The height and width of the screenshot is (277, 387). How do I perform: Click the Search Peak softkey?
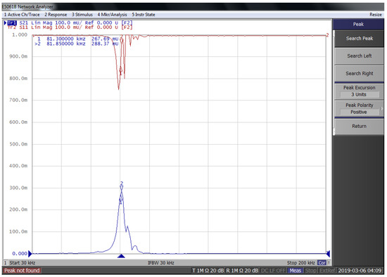[x=359, y=39]
